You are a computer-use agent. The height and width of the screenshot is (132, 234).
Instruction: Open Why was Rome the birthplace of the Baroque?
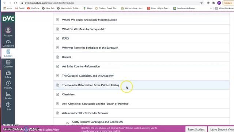90,48
